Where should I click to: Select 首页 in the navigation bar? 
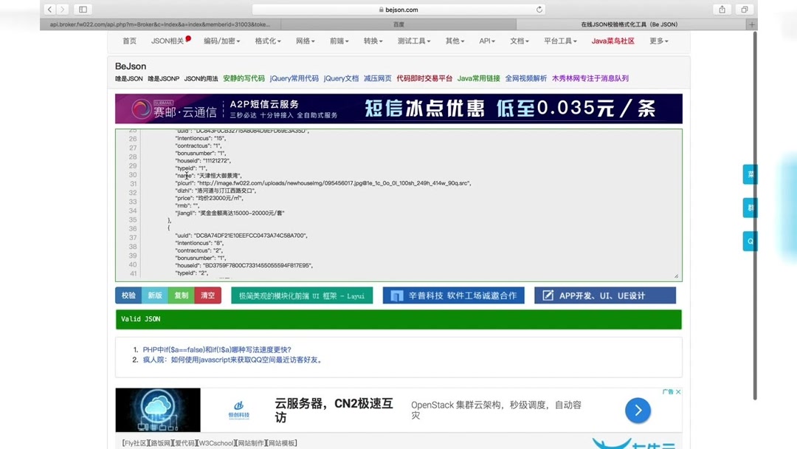(128, 41)
